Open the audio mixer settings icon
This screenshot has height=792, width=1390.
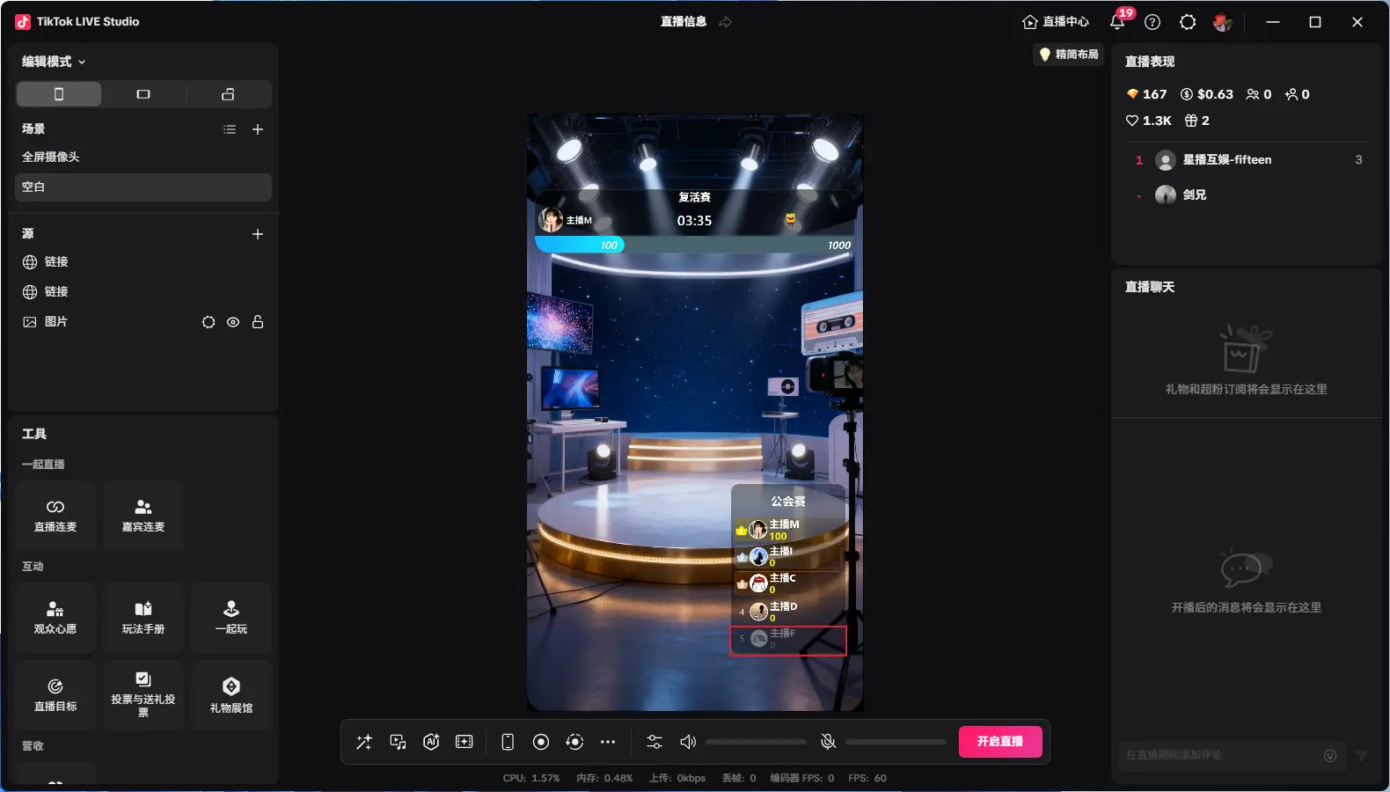pos(655,742)
